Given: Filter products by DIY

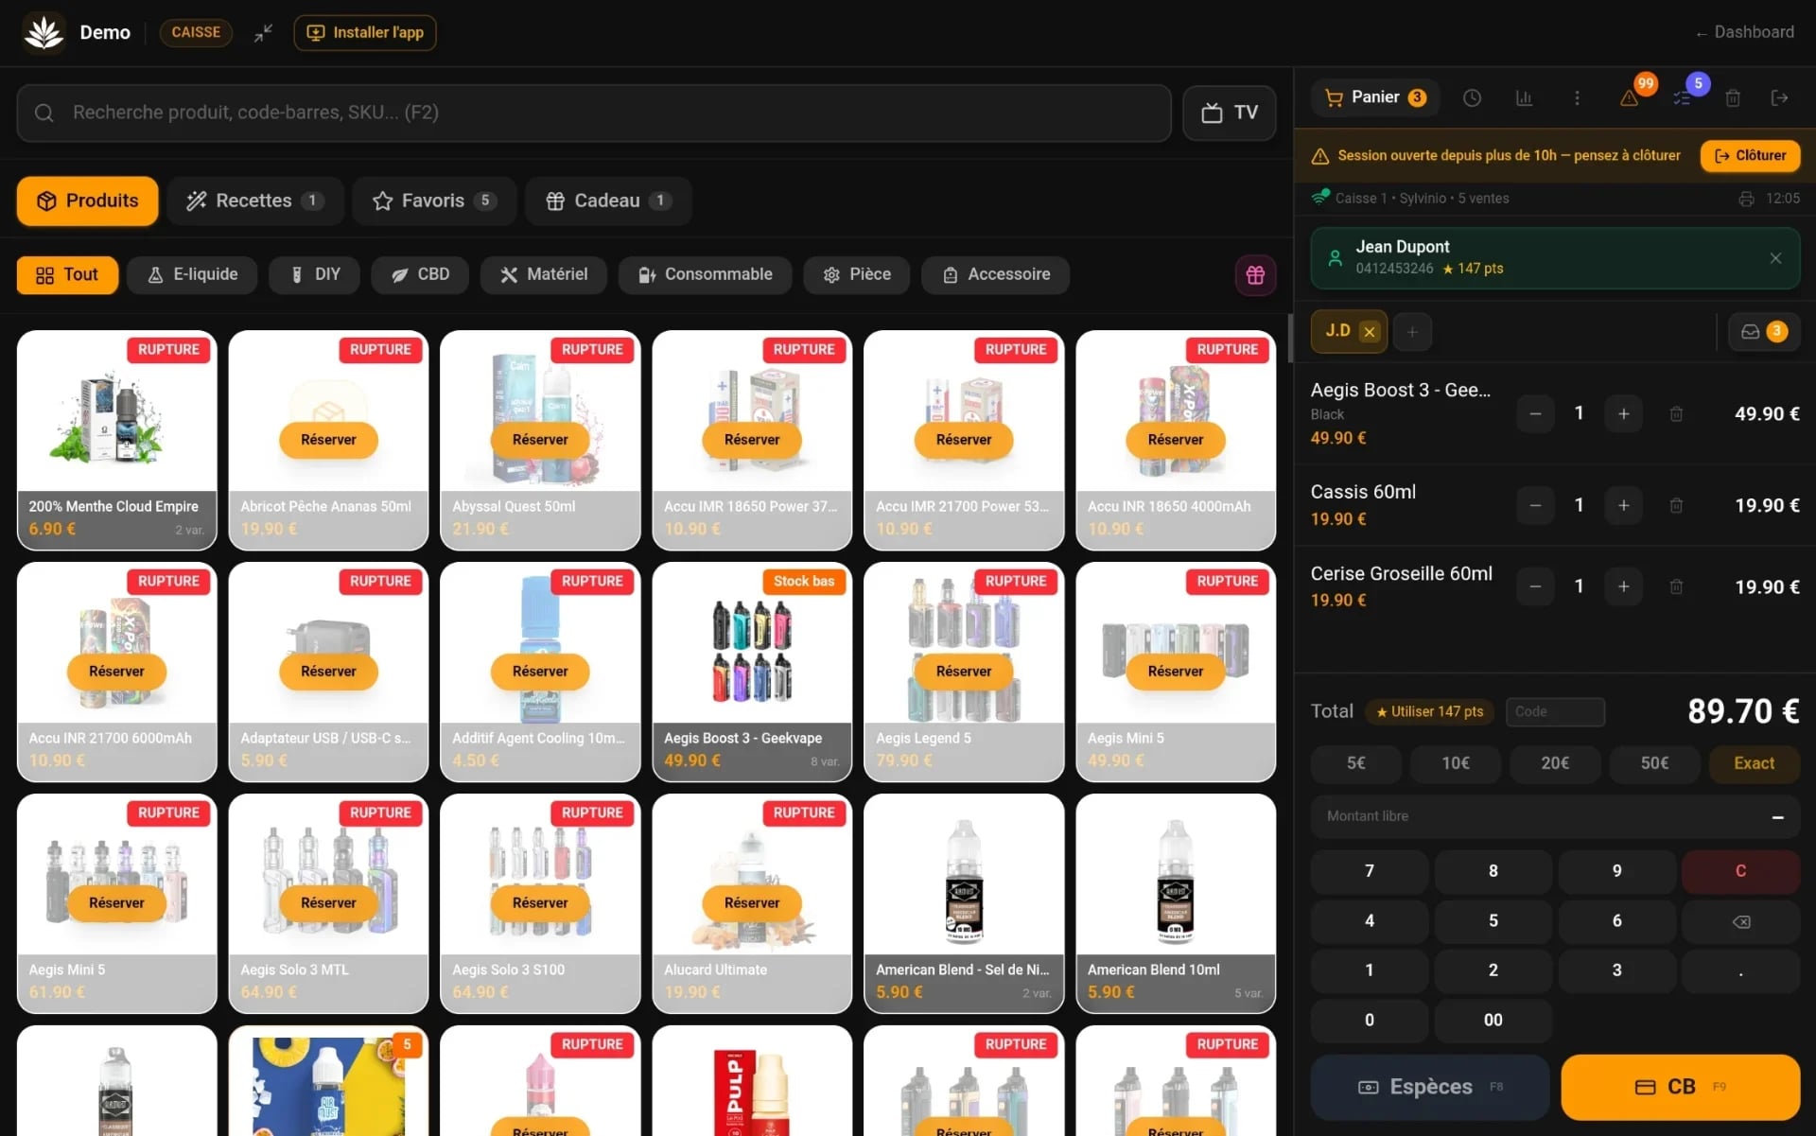Looking at the screenshot, I should (x=315, y=274).
